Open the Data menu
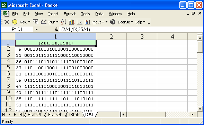This screenshot has height=125, width=204. 99,14
